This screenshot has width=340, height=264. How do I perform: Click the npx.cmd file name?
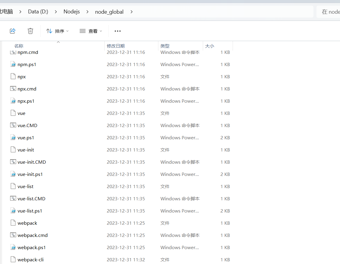pyautogui.click(x=27, y=89)
